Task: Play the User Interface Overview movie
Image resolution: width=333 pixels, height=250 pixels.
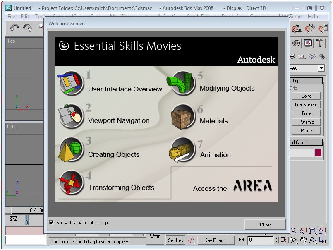Action: click(x=71, y=83)
